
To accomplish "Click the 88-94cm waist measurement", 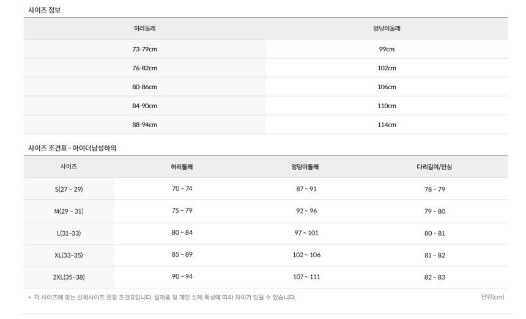I will (x=145, y=125).
